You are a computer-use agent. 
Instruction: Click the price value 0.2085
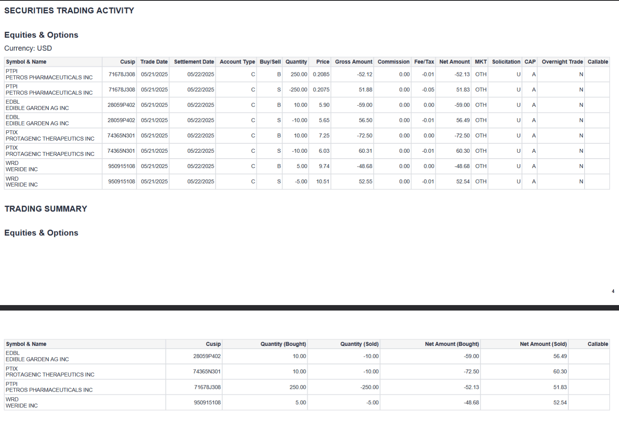(321, 74)
